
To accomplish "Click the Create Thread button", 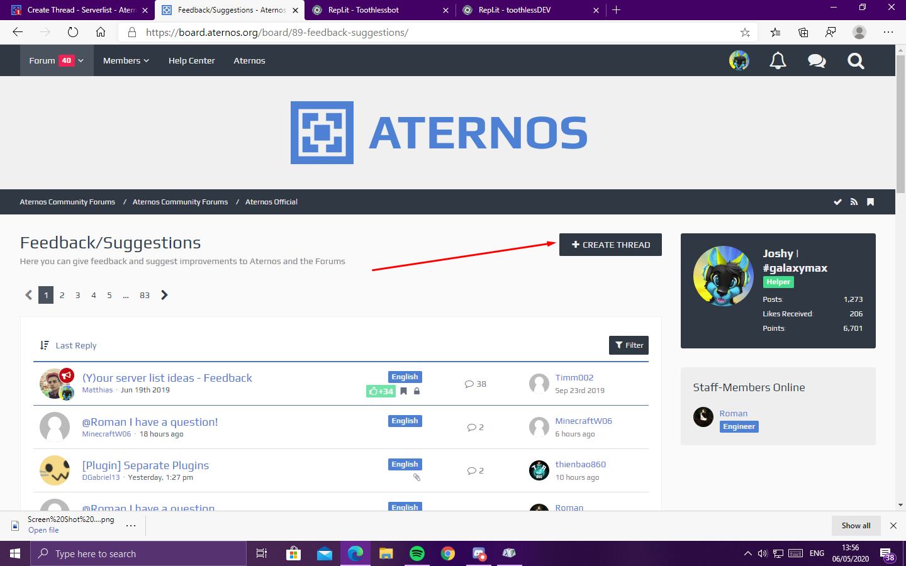I will (610, 245).
